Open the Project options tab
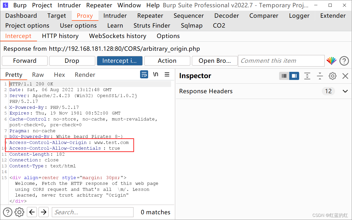The width and height of the screenshot is (352, 220). pos(27,26)
